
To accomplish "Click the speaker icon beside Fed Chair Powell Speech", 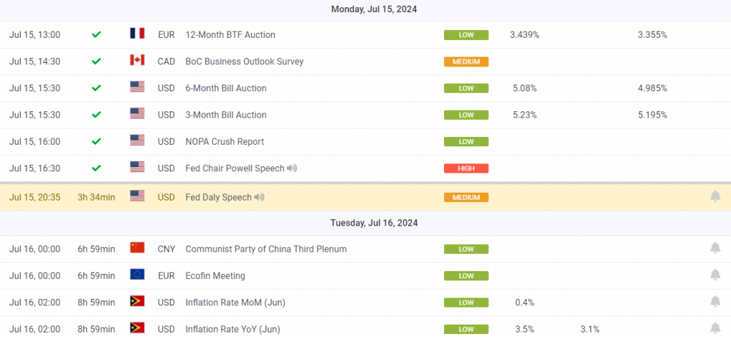I will [x=291, y=168].
